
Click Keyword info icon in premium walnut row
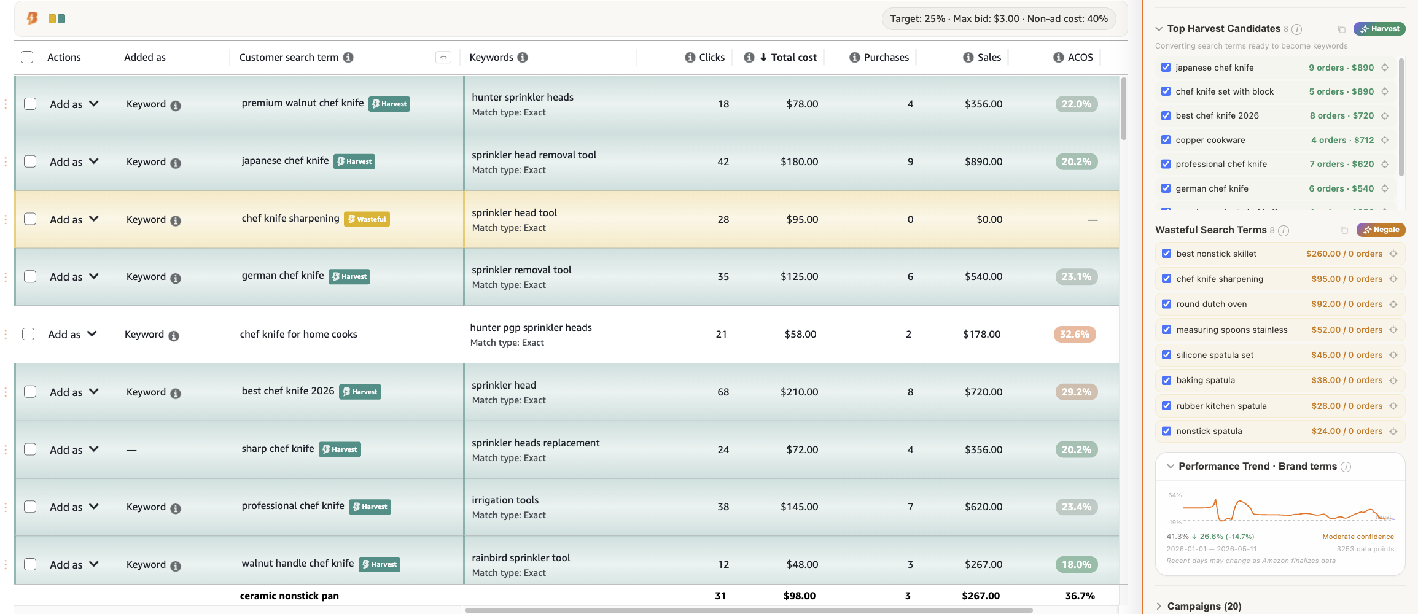(176, 106)
